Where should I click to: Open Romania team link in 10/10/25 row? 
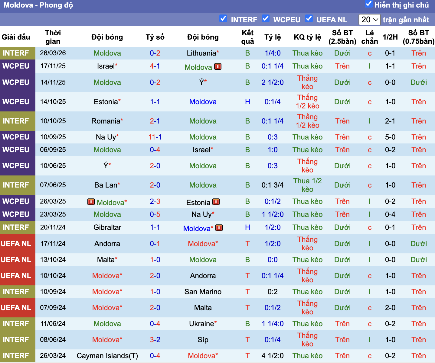106,121
